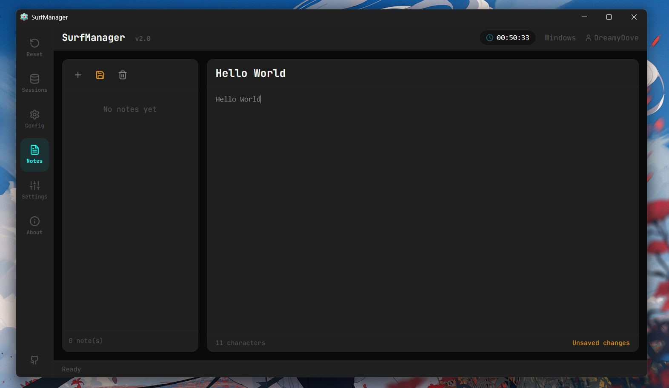Click the user profile icon

[588, 38]
